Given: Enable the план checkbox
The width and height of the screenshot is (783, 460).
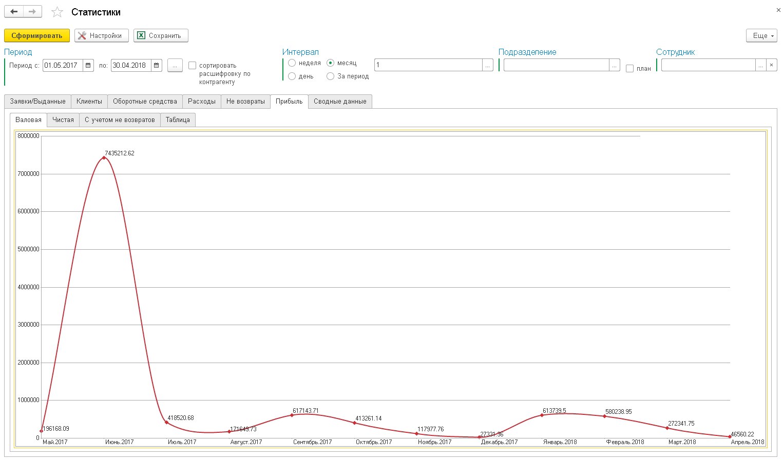Looking at the screenshot, I should point(629,68).
